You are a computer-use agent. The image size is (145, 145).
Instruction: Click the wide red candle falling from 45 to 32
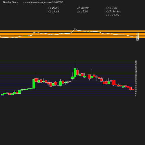(114, 83)
